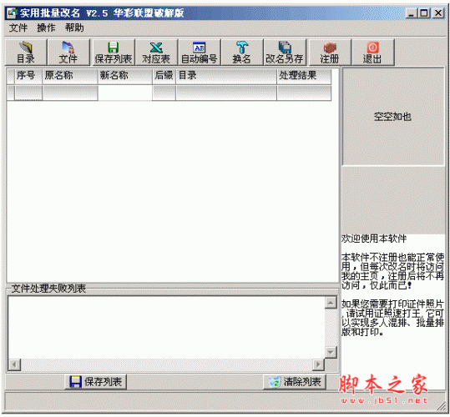This screenshot has height=417, width=450.
Task: Click the 新名称 column header
Action: pos(125,76)
